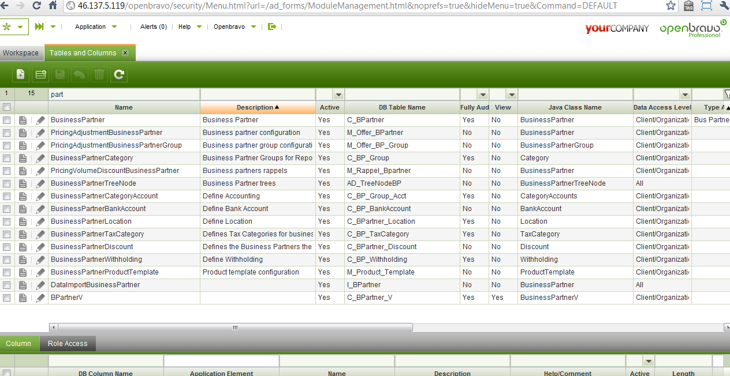This screenshot has width=730, height=376.
Task: Open the Active column filter dropdown
Action: click(338, 94)
